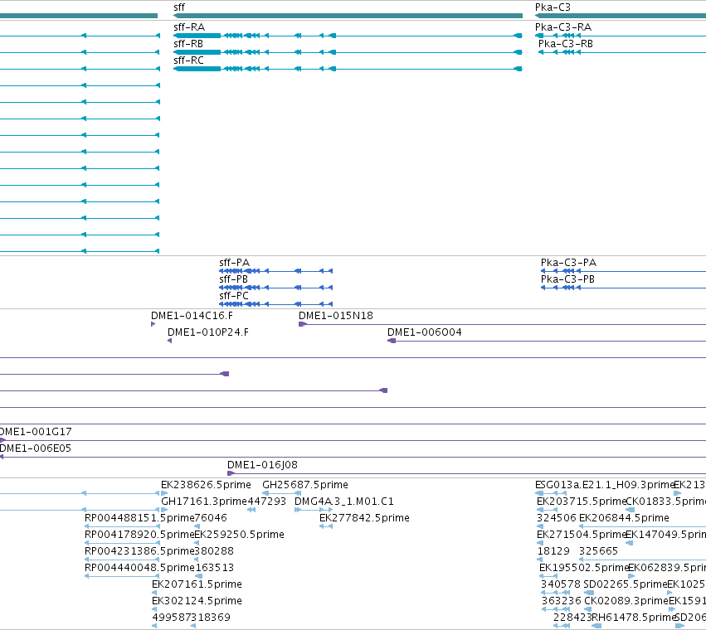This screenshot has width=706, height=630.
Task: Click the sff-PA protein feature label
Action: pyautogui.click(x=234, y=263)
